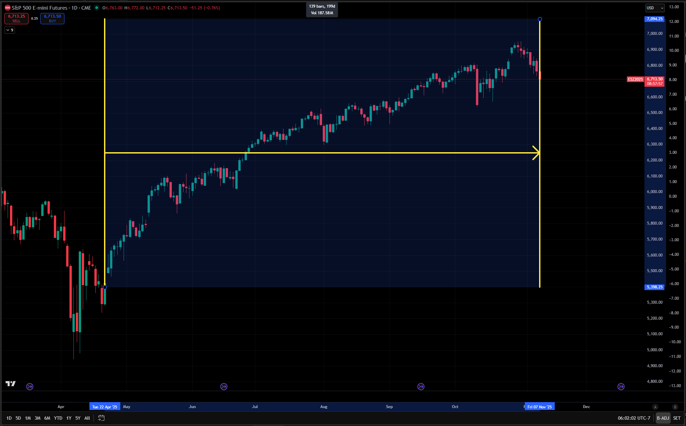Click the S&P 500 symbol logo

click(x=7, y=8)
